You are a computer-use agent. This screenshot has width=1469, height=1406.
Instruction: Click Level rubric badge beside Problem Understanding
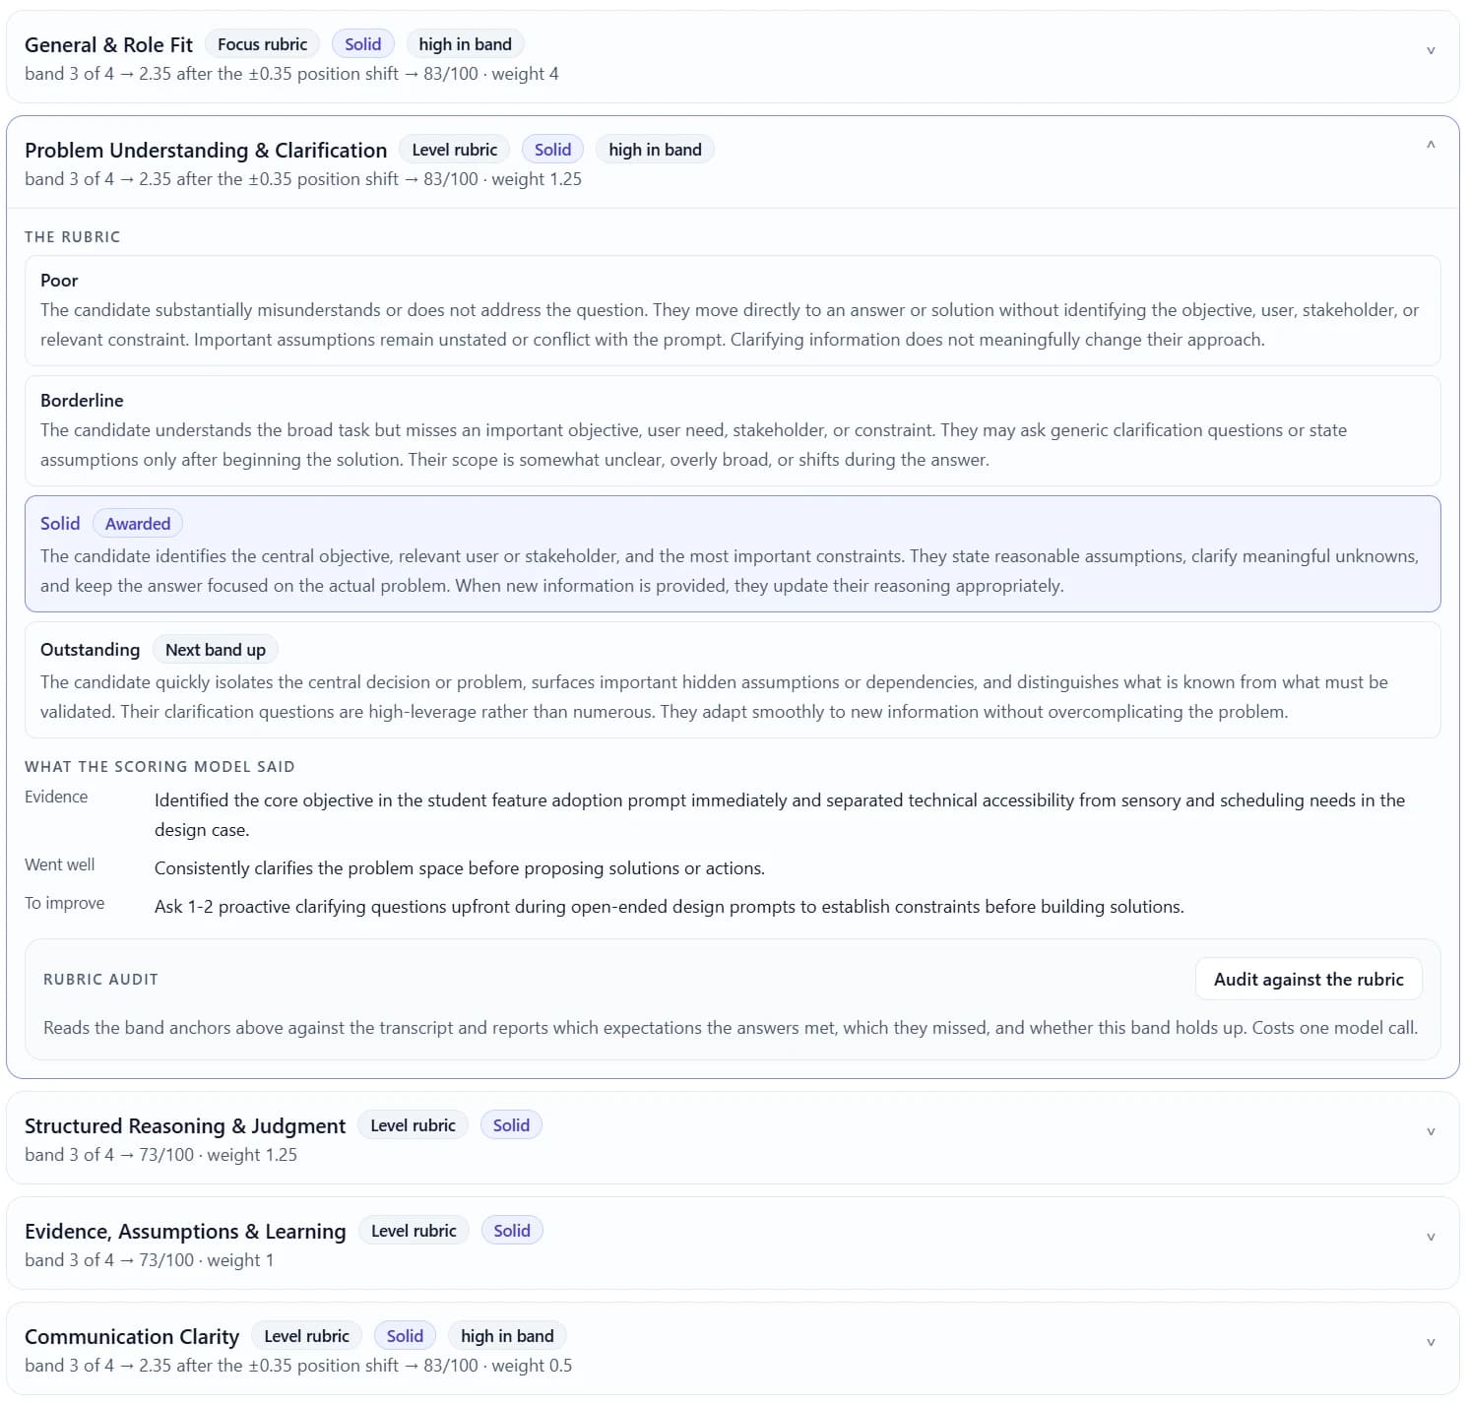pyautogui.click(x=455, y=150)
